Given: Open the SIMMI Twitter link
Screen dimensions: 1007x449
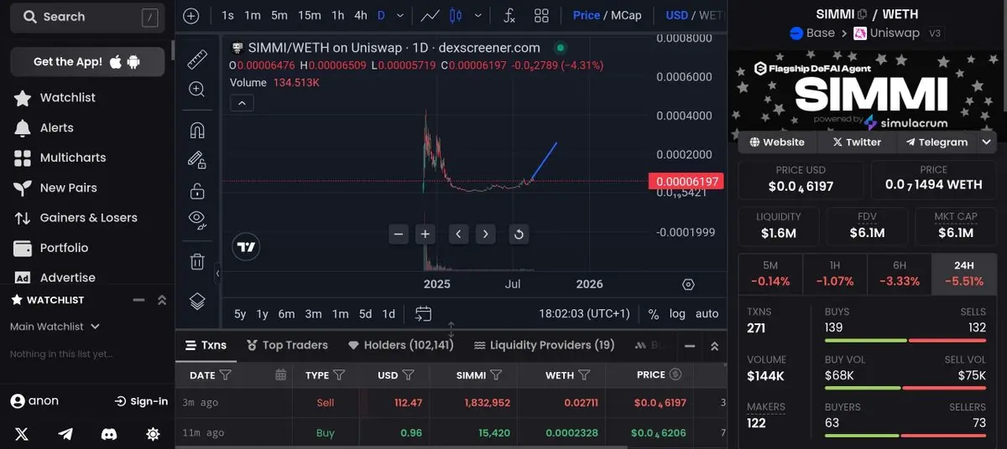Looking at the screenshot, I should click(x=856, y=142).
